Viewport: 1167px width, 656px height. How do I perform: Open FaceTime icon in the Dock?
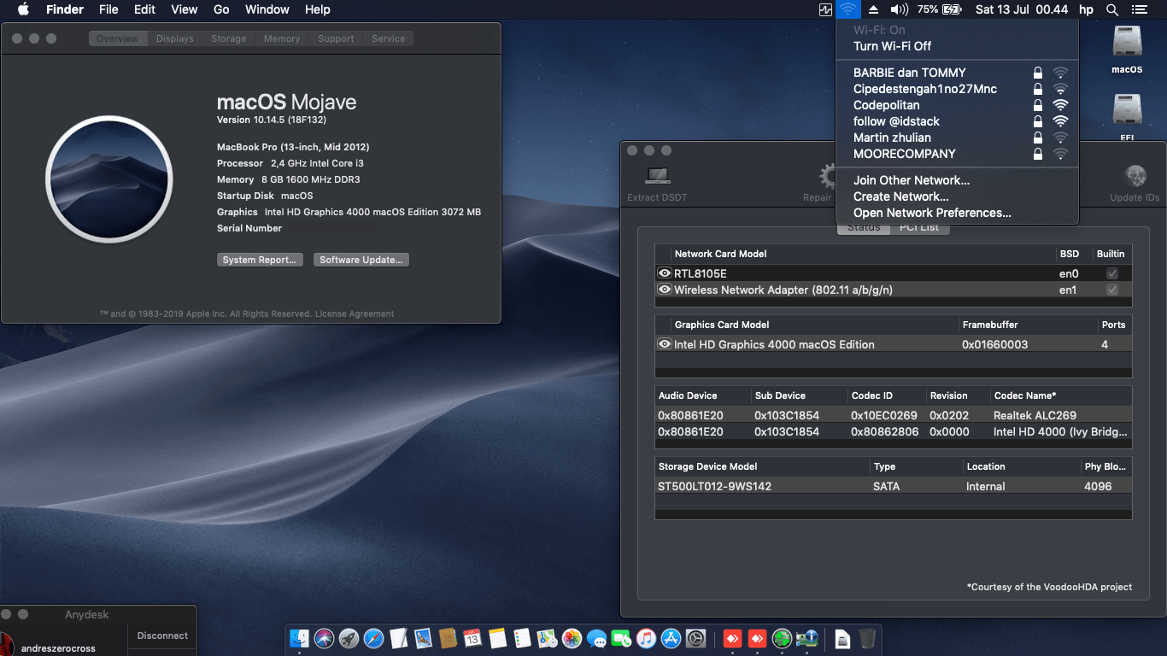click(x=622, y=638)
